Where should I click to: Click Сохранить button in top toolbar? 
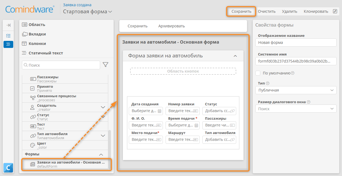(x=241, y=11)
